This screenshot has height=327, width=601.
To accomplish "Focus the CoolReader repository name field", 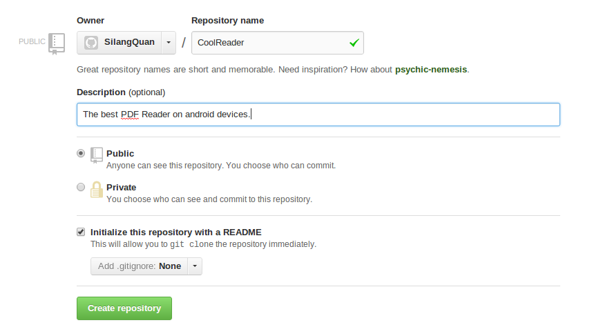I will (x=278, y=43).
